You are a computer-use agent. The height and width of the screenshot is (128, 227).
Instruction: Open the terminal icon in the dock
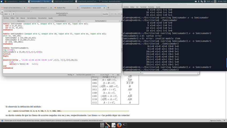pyautogui.click(x=125, y=125)
